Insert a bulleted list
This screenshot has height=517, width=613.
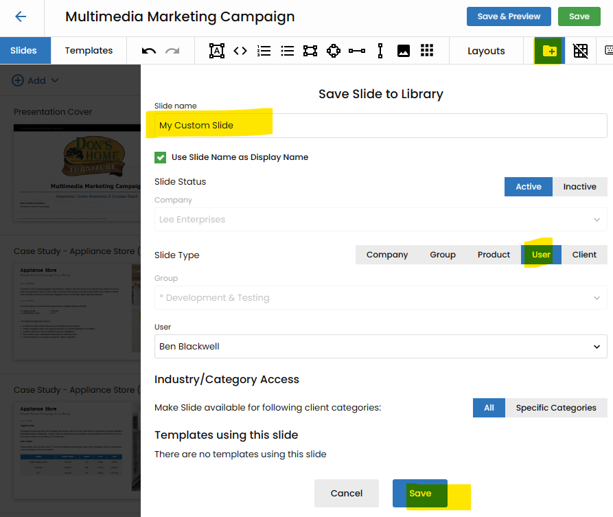[287, 51]
